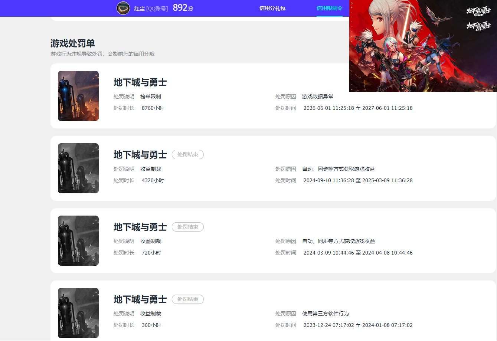Click the 4320小时 penalty duration
Image resolution: width=497 pixels, height=341 pixels.
pos(153,180)
